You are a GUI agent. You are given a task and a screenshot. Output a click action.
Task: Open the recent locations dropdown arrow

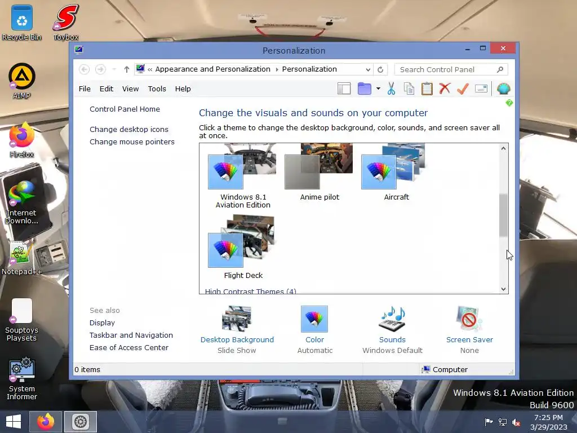[114, 69]
